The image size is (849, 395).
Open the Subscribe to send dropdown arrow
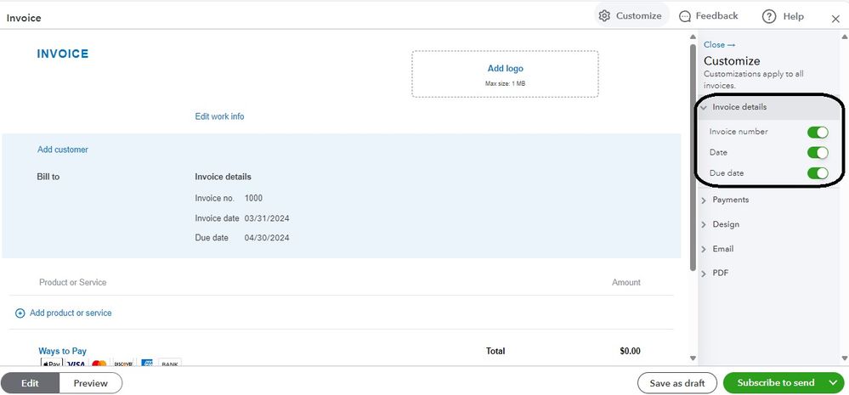point(832,383)
